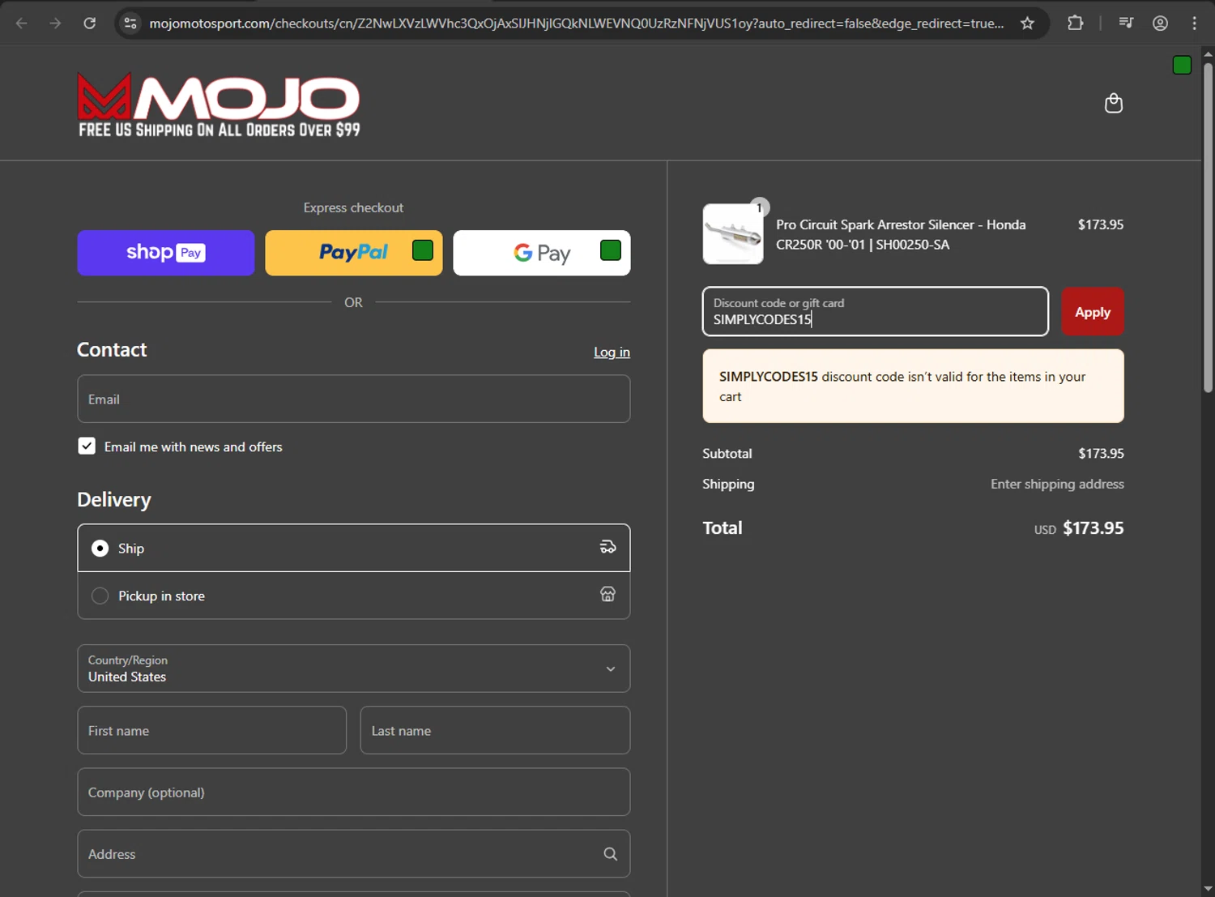Click the product title Pro Circuit Spark Arrestor
This screenshot has height=897, width=1215.
(901, 234)
